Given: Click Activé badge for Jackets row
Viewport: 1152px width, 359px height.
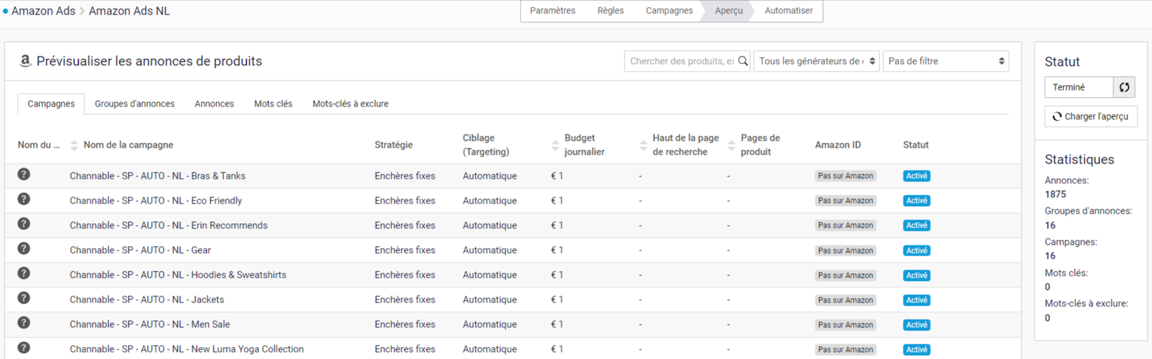Looking at the screenshot, I should (x=917, y=300).
